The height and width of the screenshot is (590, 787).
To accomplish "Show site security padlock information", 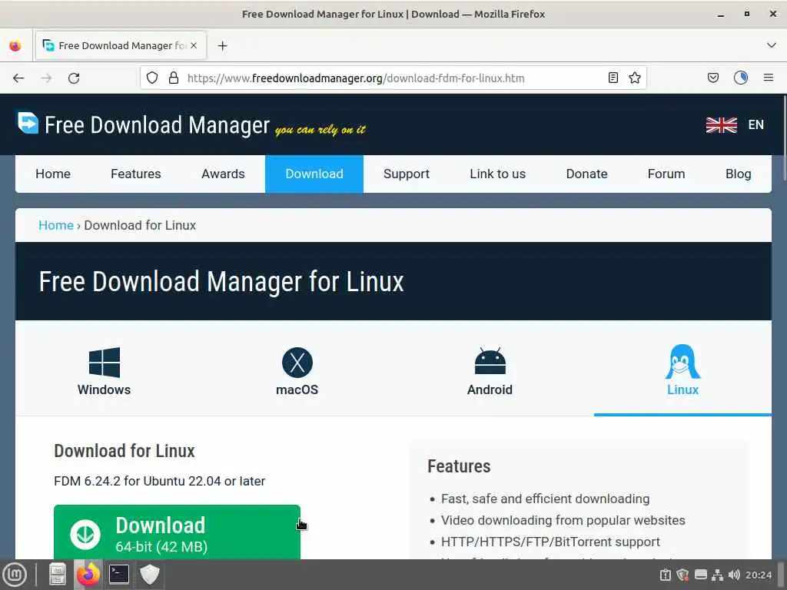I will (174, 78).
